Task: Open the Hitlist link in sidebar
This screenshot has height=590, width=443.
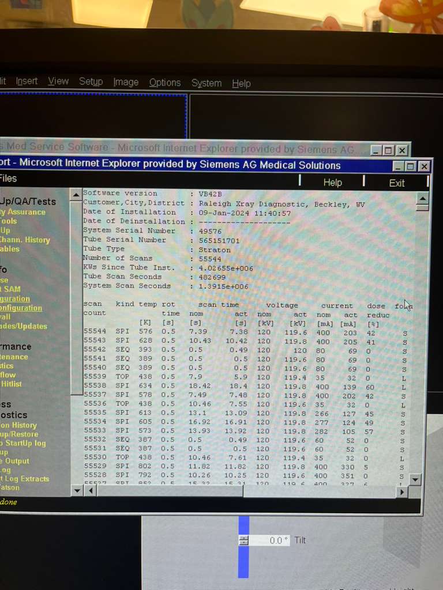Action: [x=12, y=384]
